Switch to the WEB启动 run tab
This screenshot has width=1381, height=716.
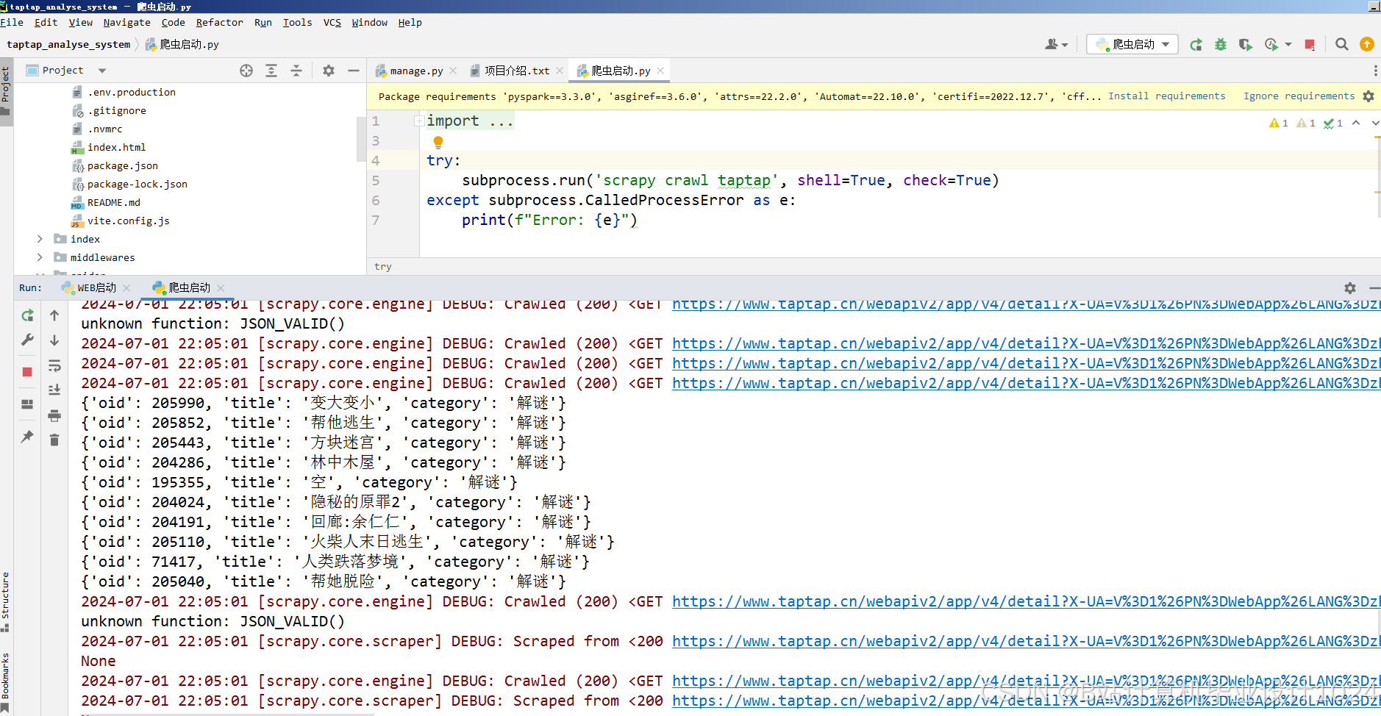point(96,287)
